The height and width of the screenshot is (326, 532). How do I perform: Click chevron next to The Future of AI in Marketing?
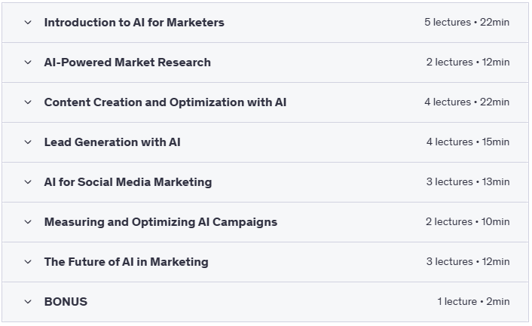[x=28, y=262]
